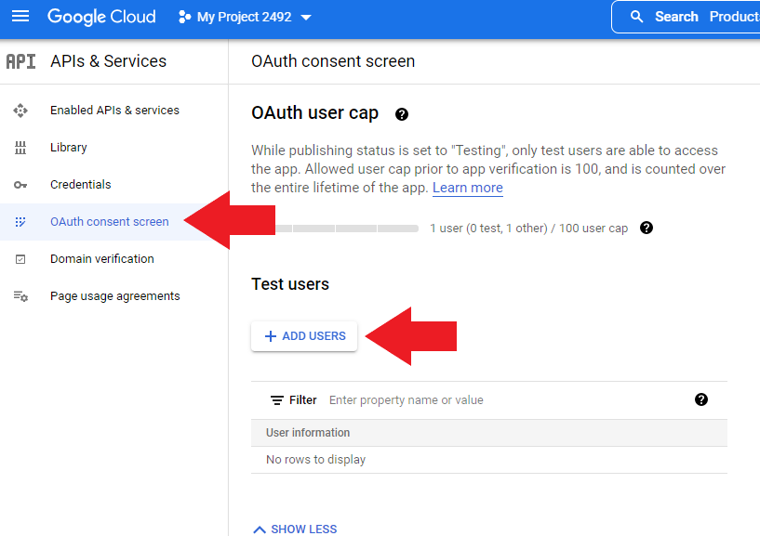Viewport: 760px width, 536px height.
Task: Go to Enabled APIs & services
Action: [x=114, y=111]
